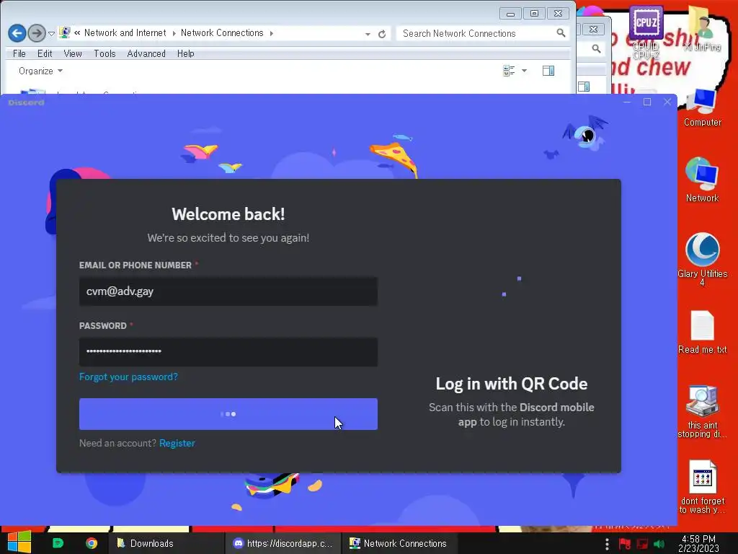Open the Register link
This screenshot has height=554, width=738.
(177, 444)
